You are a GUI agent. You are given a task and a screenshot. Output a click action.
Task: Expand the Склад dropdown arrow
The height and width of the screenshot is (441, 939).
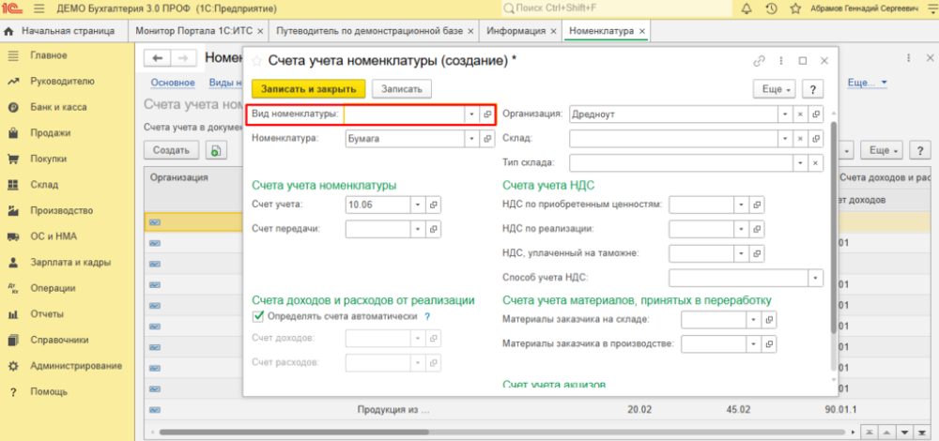[786, 138]
